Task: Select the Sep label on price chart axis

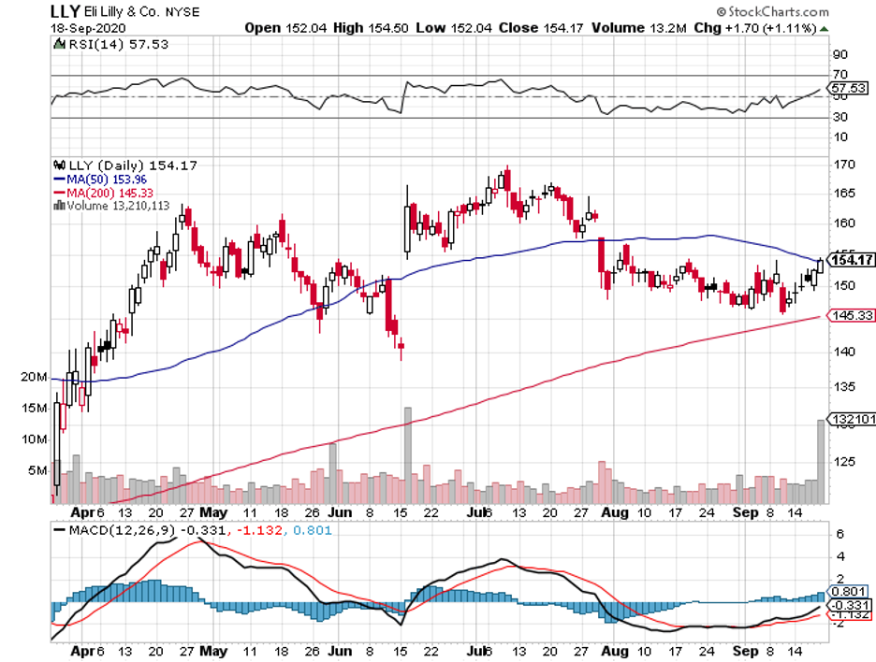Action: 746,513
